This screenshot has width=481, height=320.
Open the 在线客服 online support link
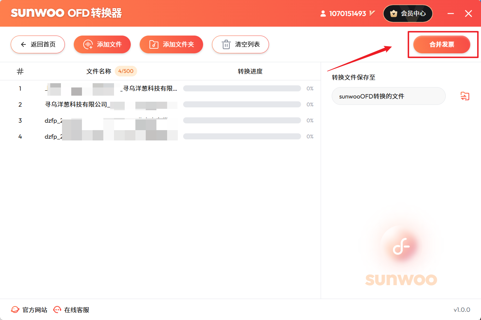[71, 310]
